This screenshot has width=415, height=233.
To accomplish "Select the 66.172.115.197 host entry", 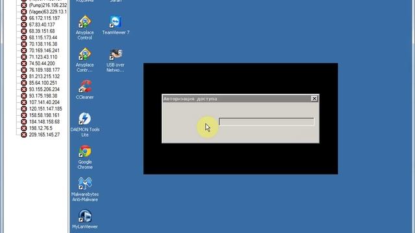I will 44,18.
